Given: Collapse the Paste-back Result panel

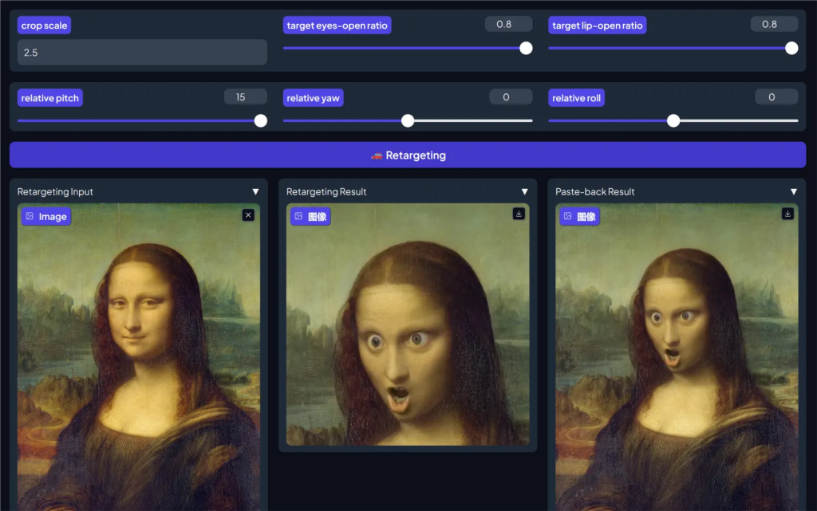Looking at the screenshot, I should coord(794,191).
